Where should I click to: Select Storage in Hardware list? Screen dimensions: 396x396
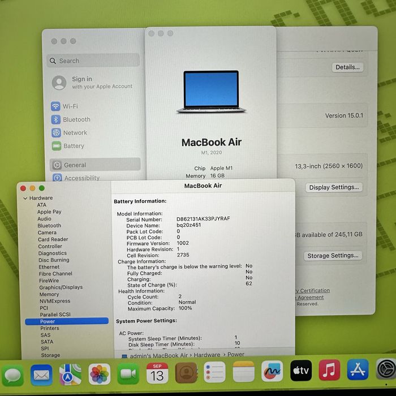[50, 355]
